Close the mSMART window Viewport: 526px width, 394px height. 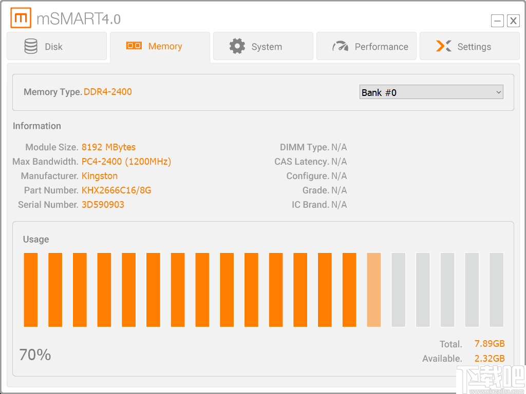click(x=513, y=21)
